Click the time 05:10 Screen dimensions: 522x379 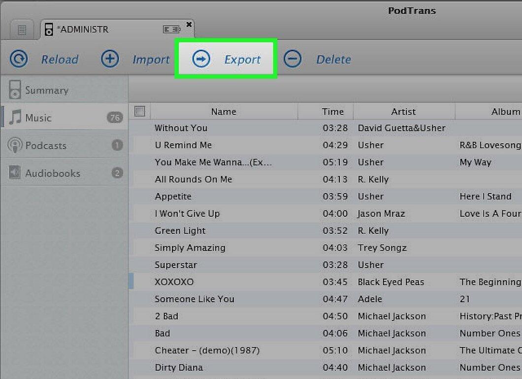335,350
